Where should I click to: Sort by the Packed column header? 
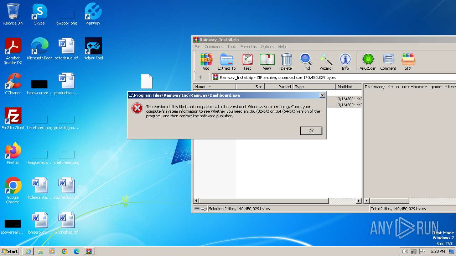pos(279,86)
